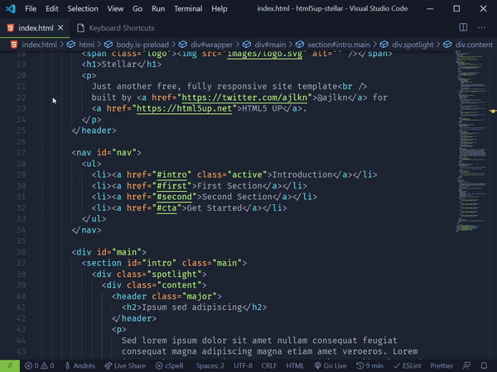The height and width of the screenshot is (372, 497).
Task: Open the Go menu
Action: [x=138, y=8]
